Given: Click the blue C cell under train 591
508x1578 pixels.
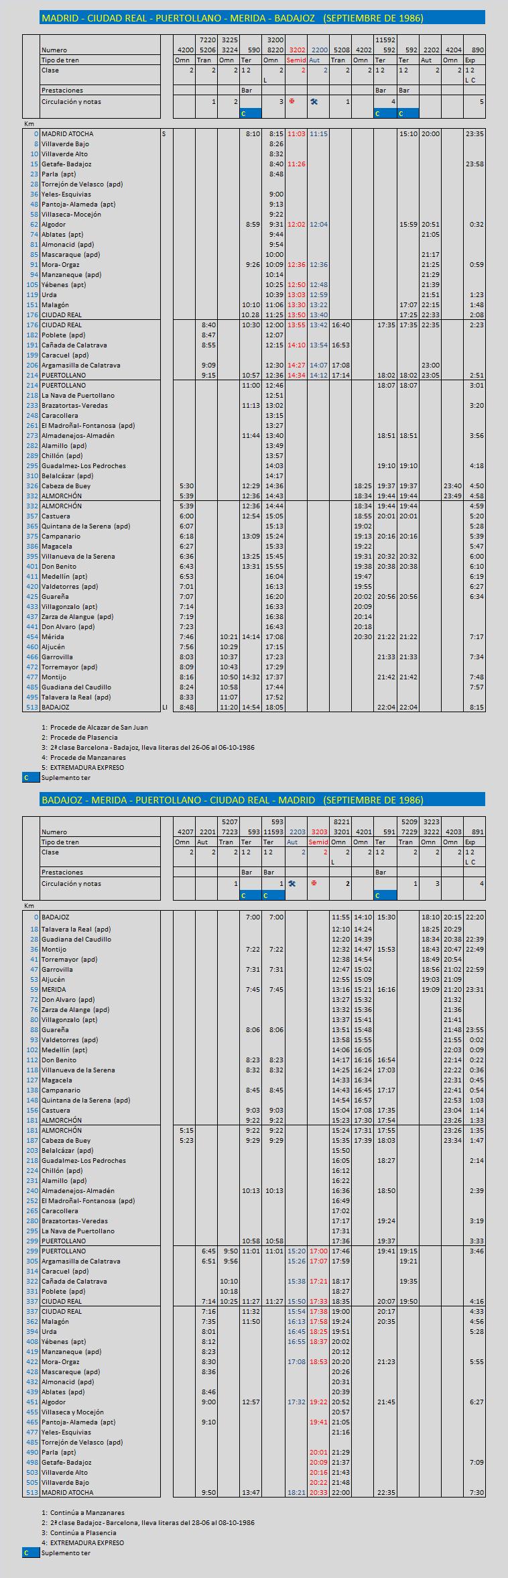Looking at the screenshot, I should click(385, 895).
